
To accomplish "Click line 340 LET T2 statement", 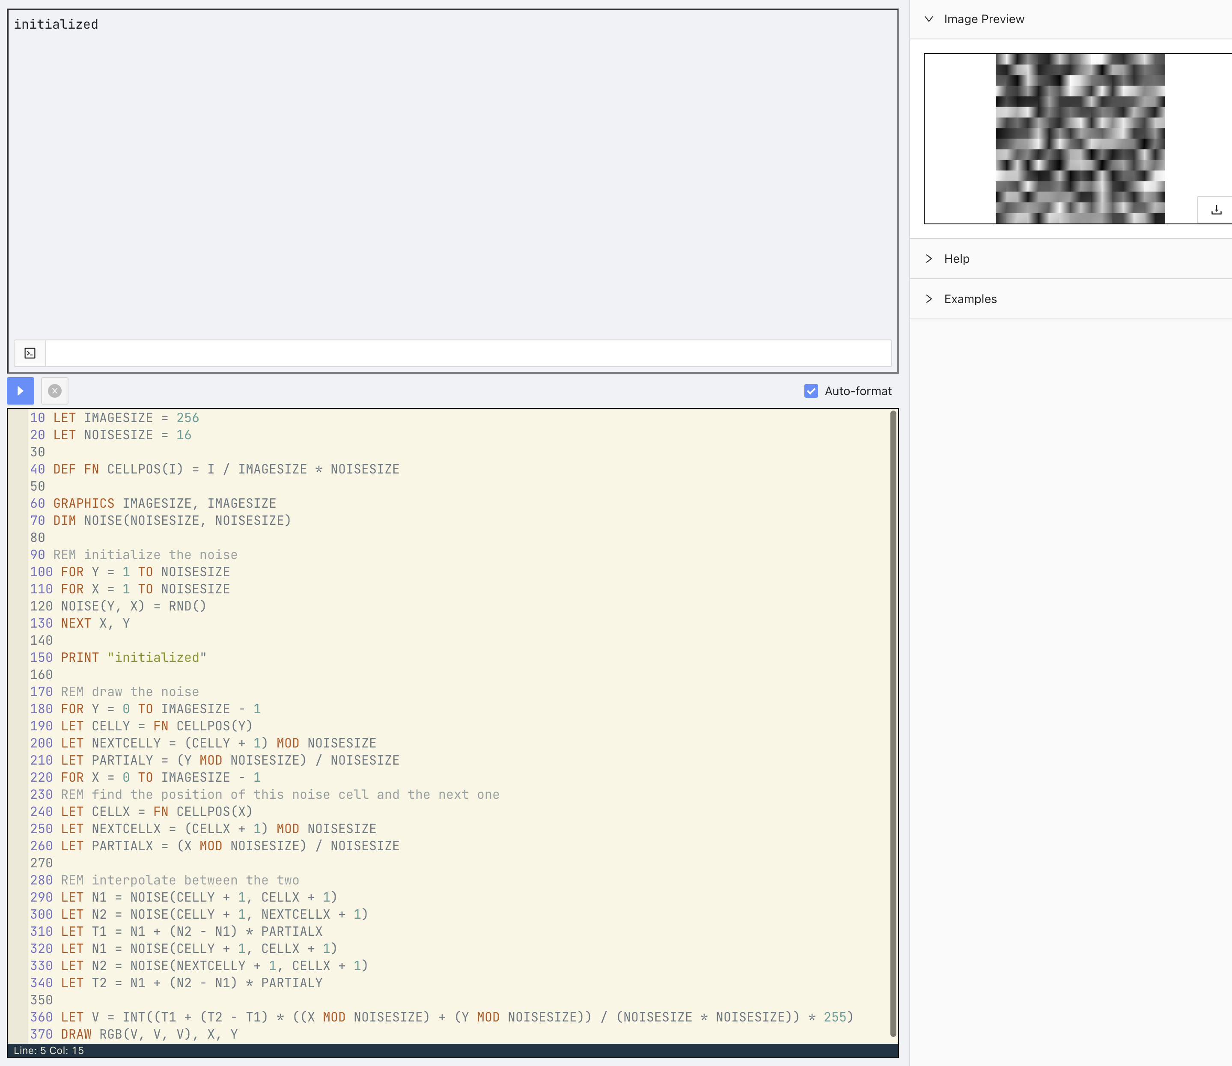I will point(176,983).
